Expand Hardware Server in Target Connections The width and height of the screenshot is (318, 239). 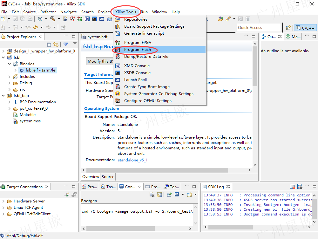click(3, 201)
